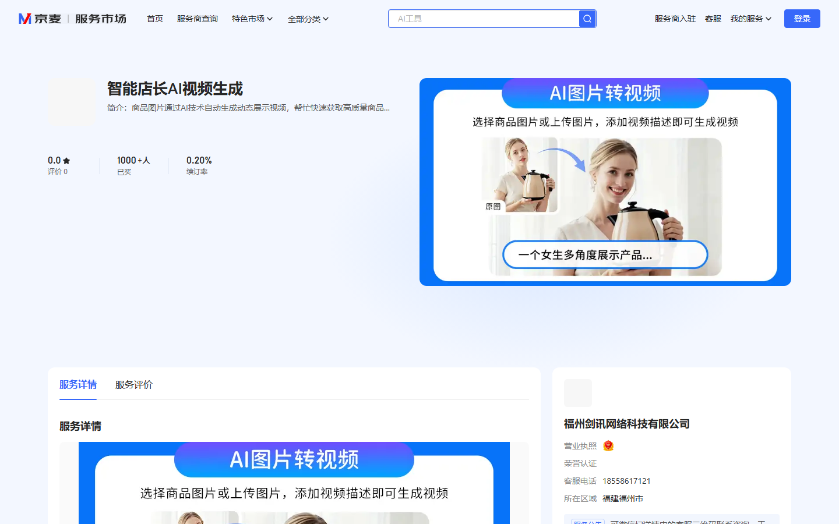The width and height of the screenshot is (839, 524).
Task: Click the 荣誉认证 label
Action: 580,463
